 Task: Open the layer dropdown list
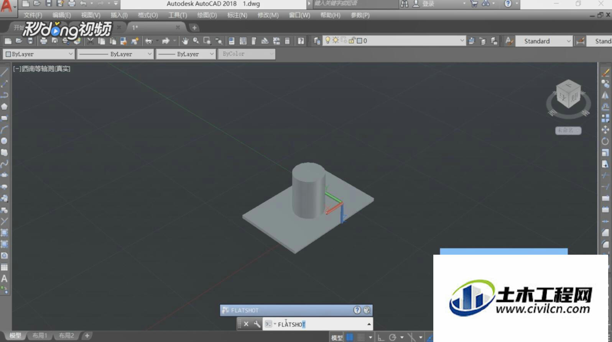(x=462, y=41)
